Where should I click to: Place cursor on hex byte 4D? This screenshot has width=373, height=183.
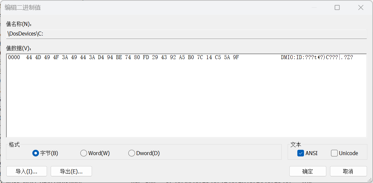(38, 57)
